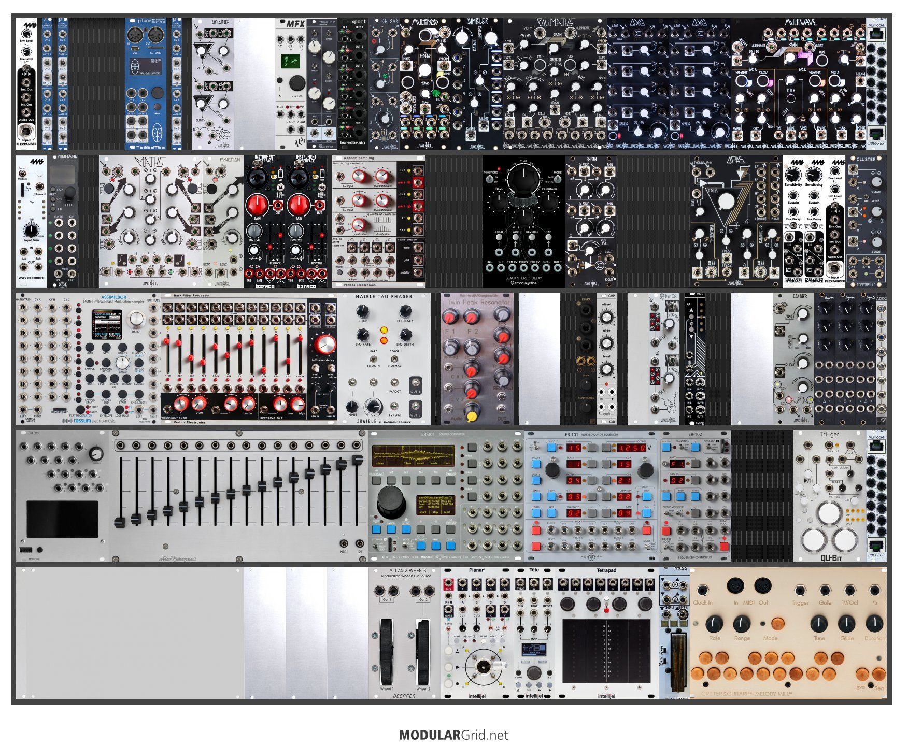Viewport: 908px width, 746px height.
Task: Click the Melody Mill Glide knob
Action: (847, 624)
